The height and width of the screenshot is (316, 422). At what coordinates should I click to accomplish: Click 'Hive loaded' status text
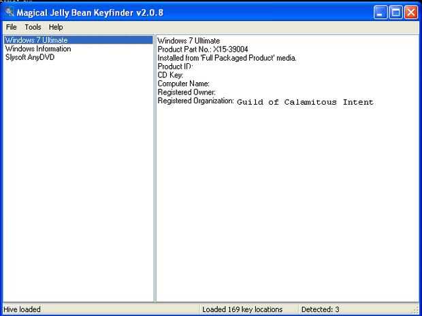[x=22, y=310]
